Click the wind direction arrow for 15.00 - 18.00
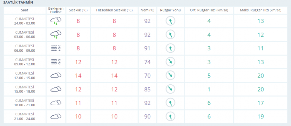291x126 pixels. [x=170, y=89]
